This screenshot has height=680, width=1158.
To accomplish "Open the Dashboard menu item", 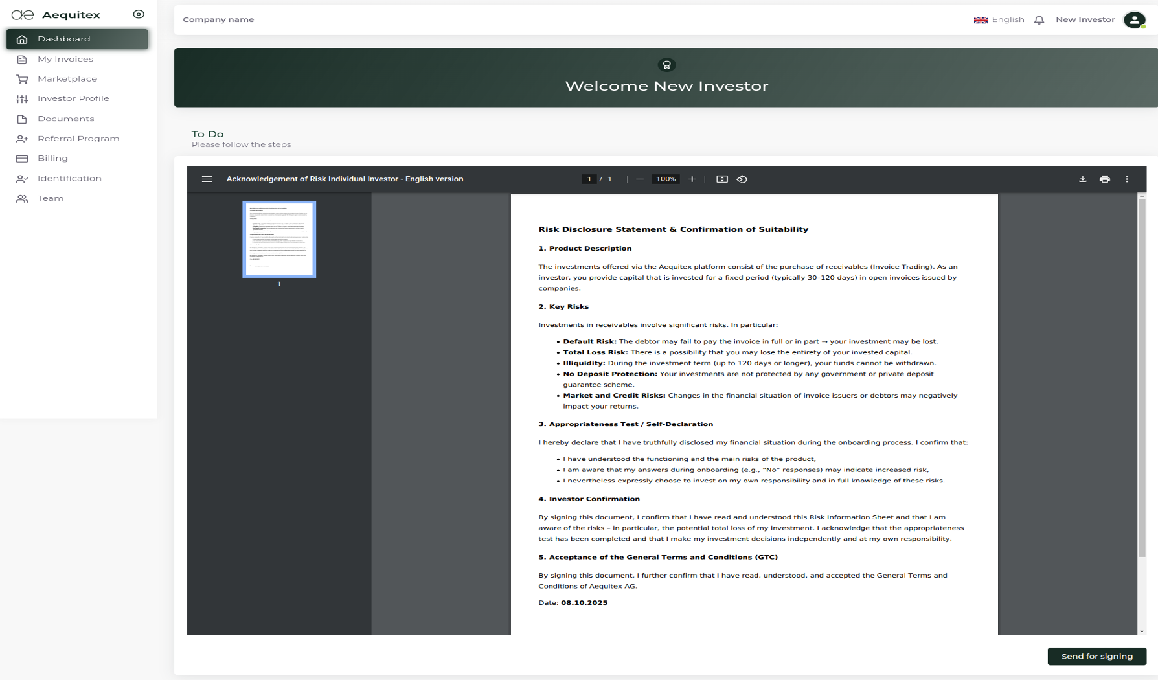I will pos(77,39).
